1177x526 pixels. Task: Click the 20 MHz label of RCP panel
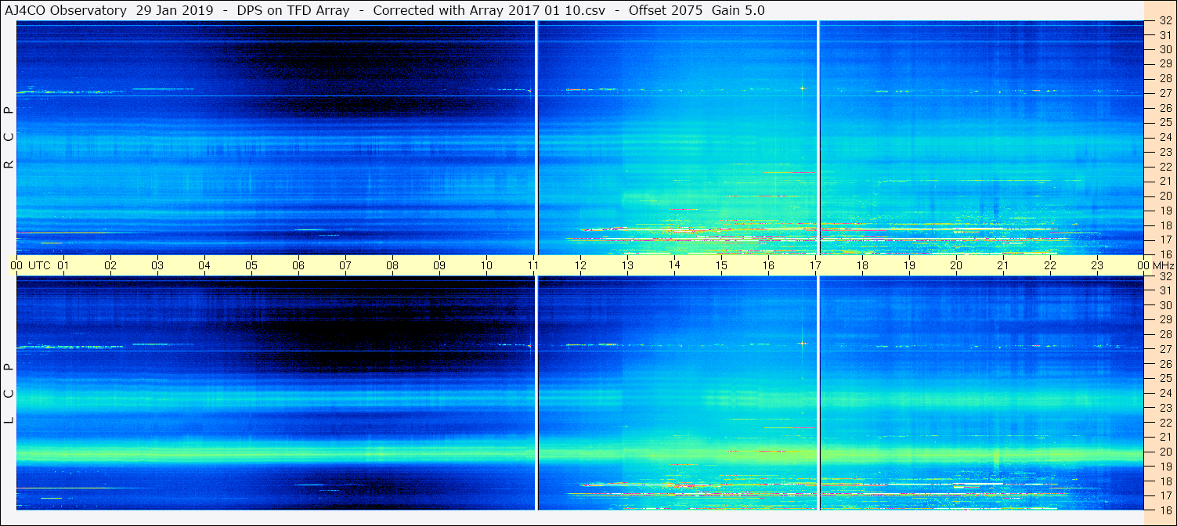coord(1165,196)
